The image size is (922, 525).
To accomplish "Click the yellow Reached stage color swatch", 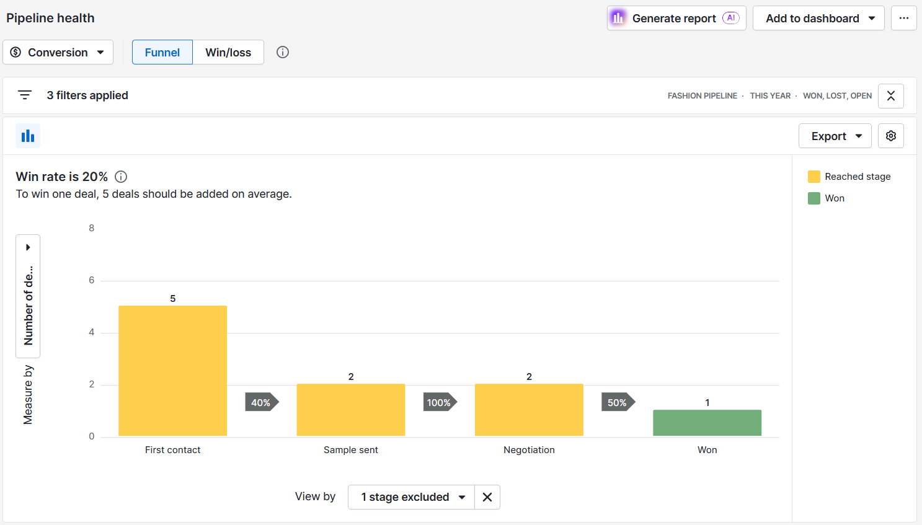I will pyautogui.click(x=813, y=176).
